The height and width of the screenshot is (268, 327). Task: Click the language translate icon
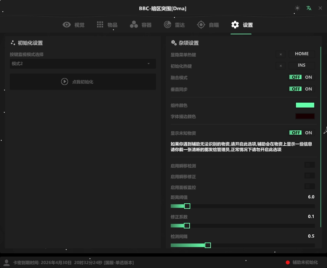point(309,8)
